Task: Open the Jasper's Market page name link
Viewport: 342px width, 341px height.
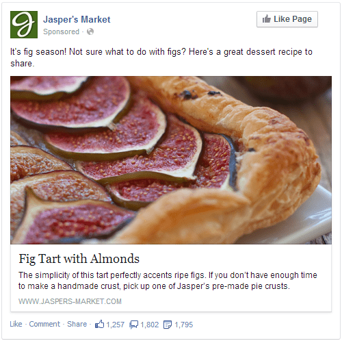Action: pyautogui.click(x=77, y=20)
